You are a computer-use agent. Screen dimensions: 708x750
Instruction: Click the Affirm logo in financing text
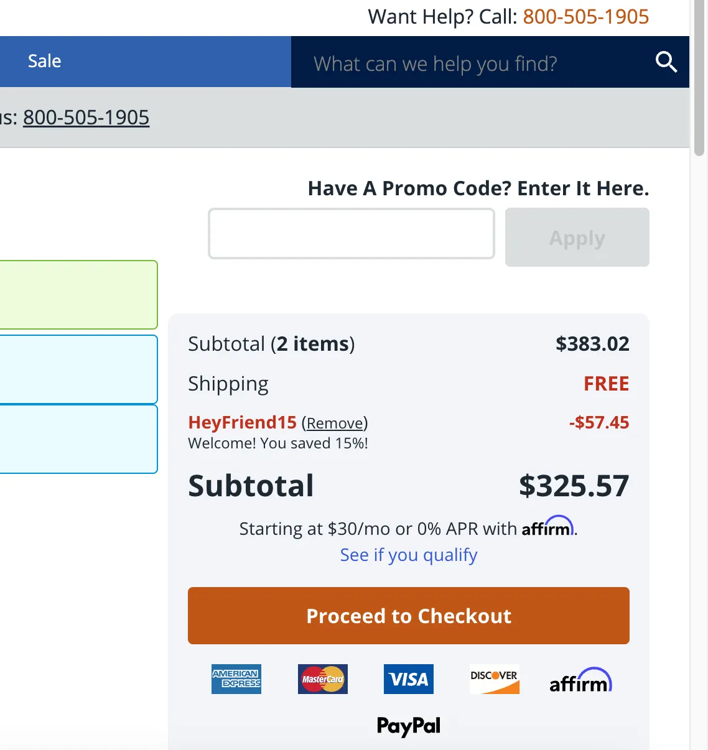[x=547, y=527]
